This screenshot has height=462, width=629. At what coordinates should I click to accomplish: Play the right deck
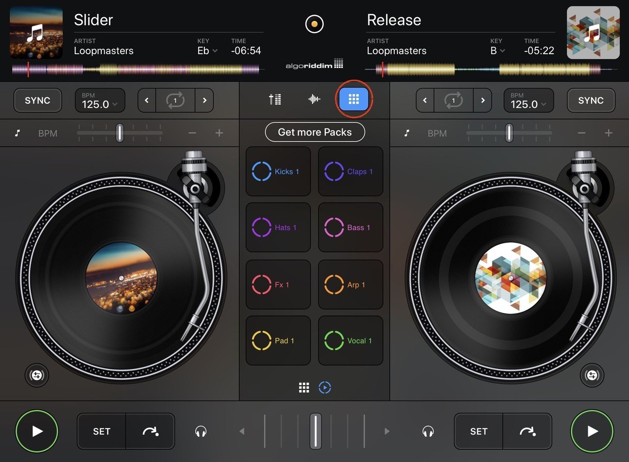tap(592, 431)
